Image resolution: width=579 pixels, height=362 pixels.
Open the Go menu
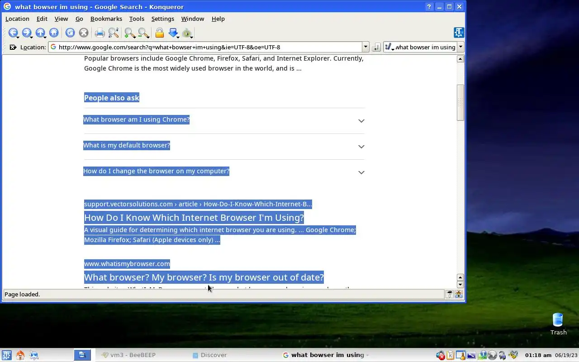(79, 19)
